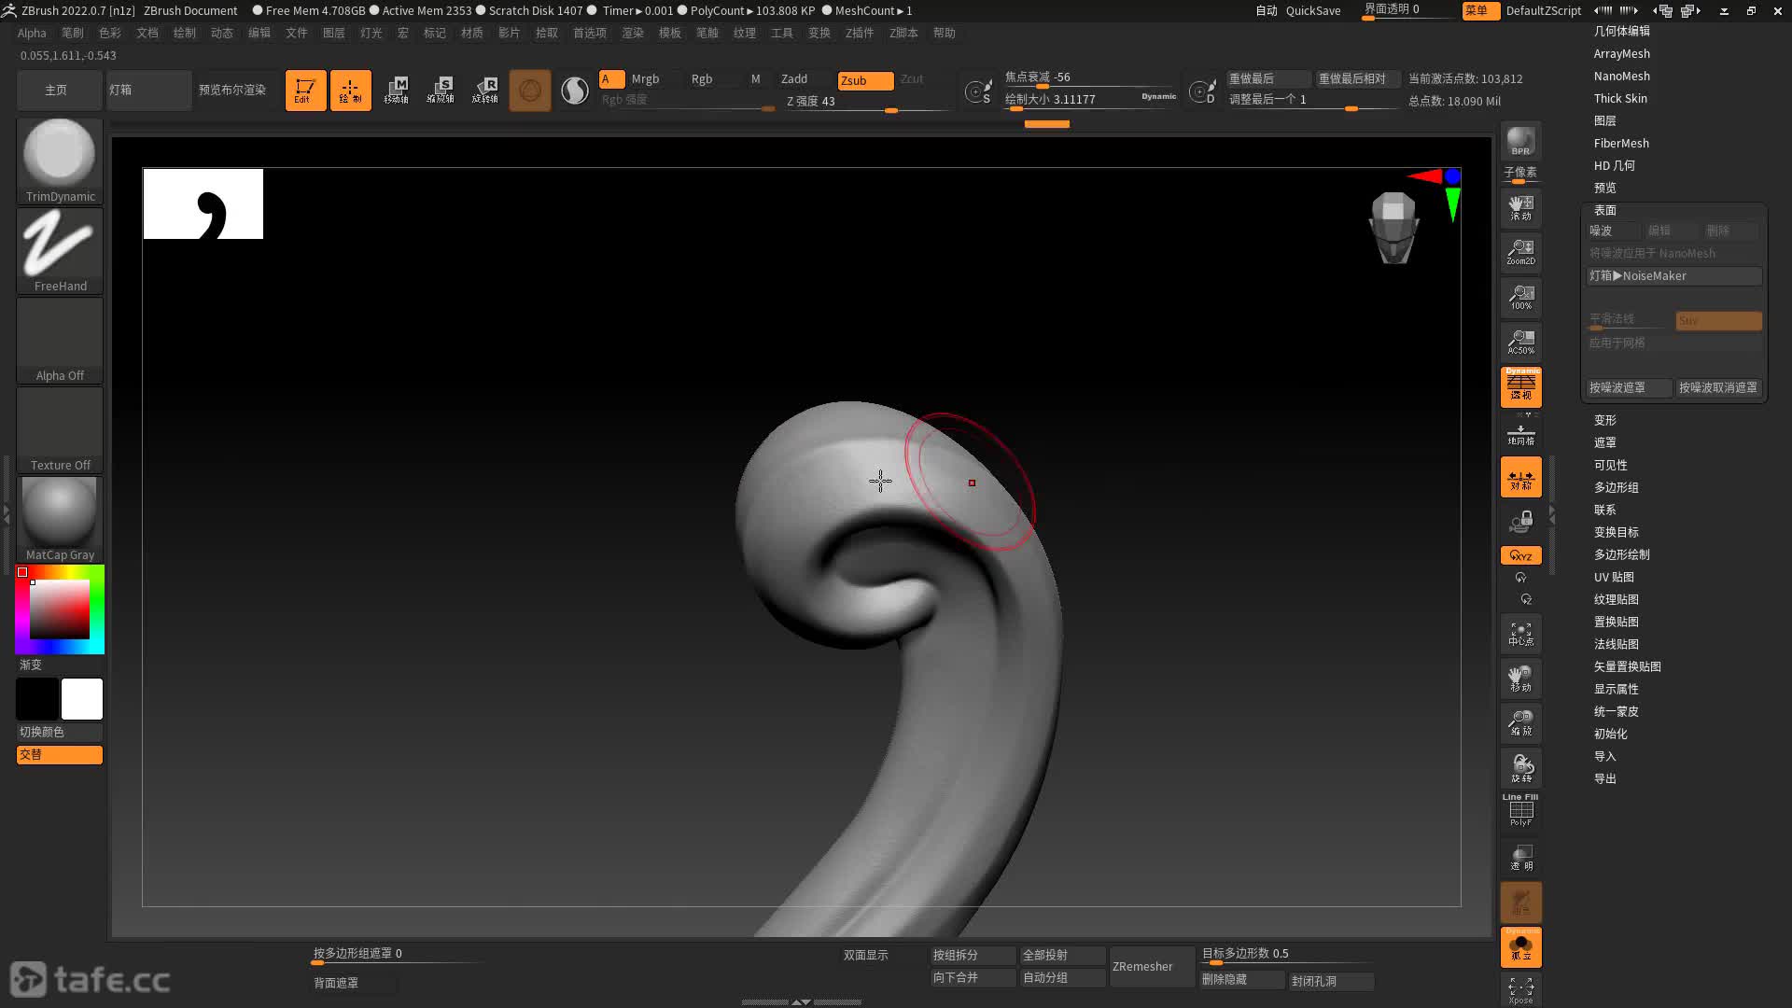Open the 帮助 (Help) menu
1792x1008 pixels.
(x=944, y=33)
